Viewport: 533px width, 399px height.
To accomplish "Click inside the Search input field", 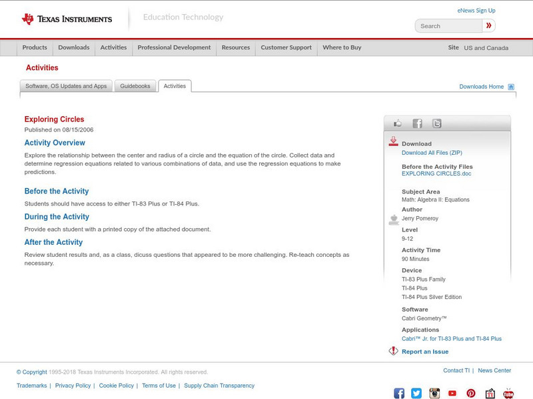I will pos(446,25).
